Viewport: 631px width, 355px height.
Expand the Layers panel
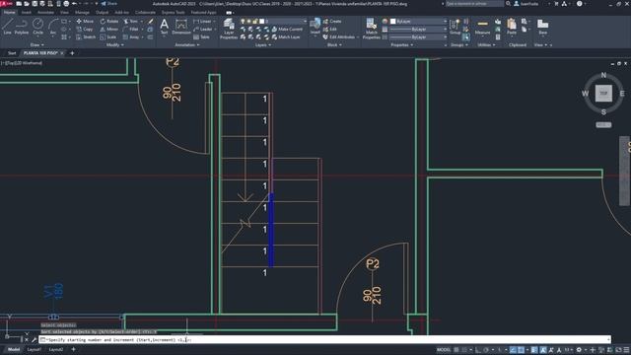click(263, 45)
